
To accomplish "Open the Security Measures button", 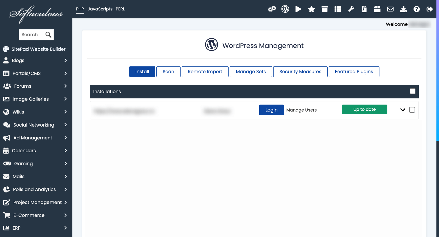I will pos(300,72).
